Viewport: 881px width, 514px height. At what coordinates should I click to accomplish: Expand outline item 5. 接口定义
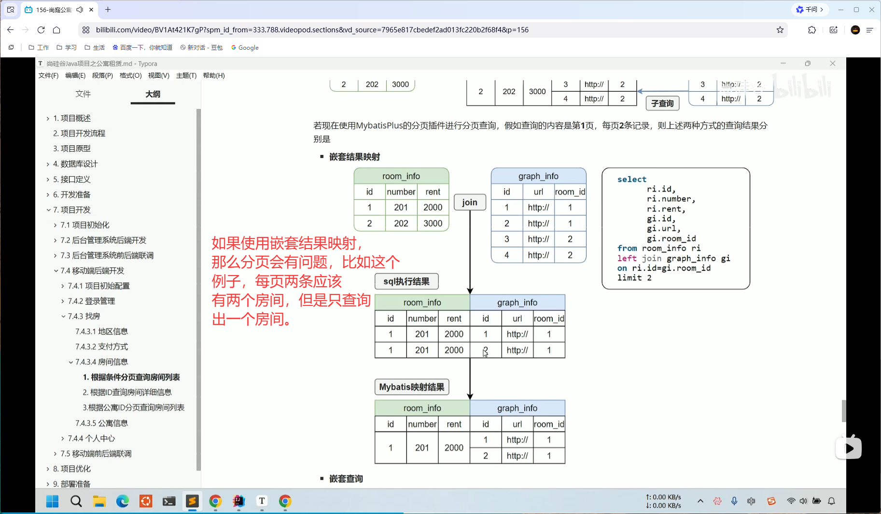tap(48, 180)
